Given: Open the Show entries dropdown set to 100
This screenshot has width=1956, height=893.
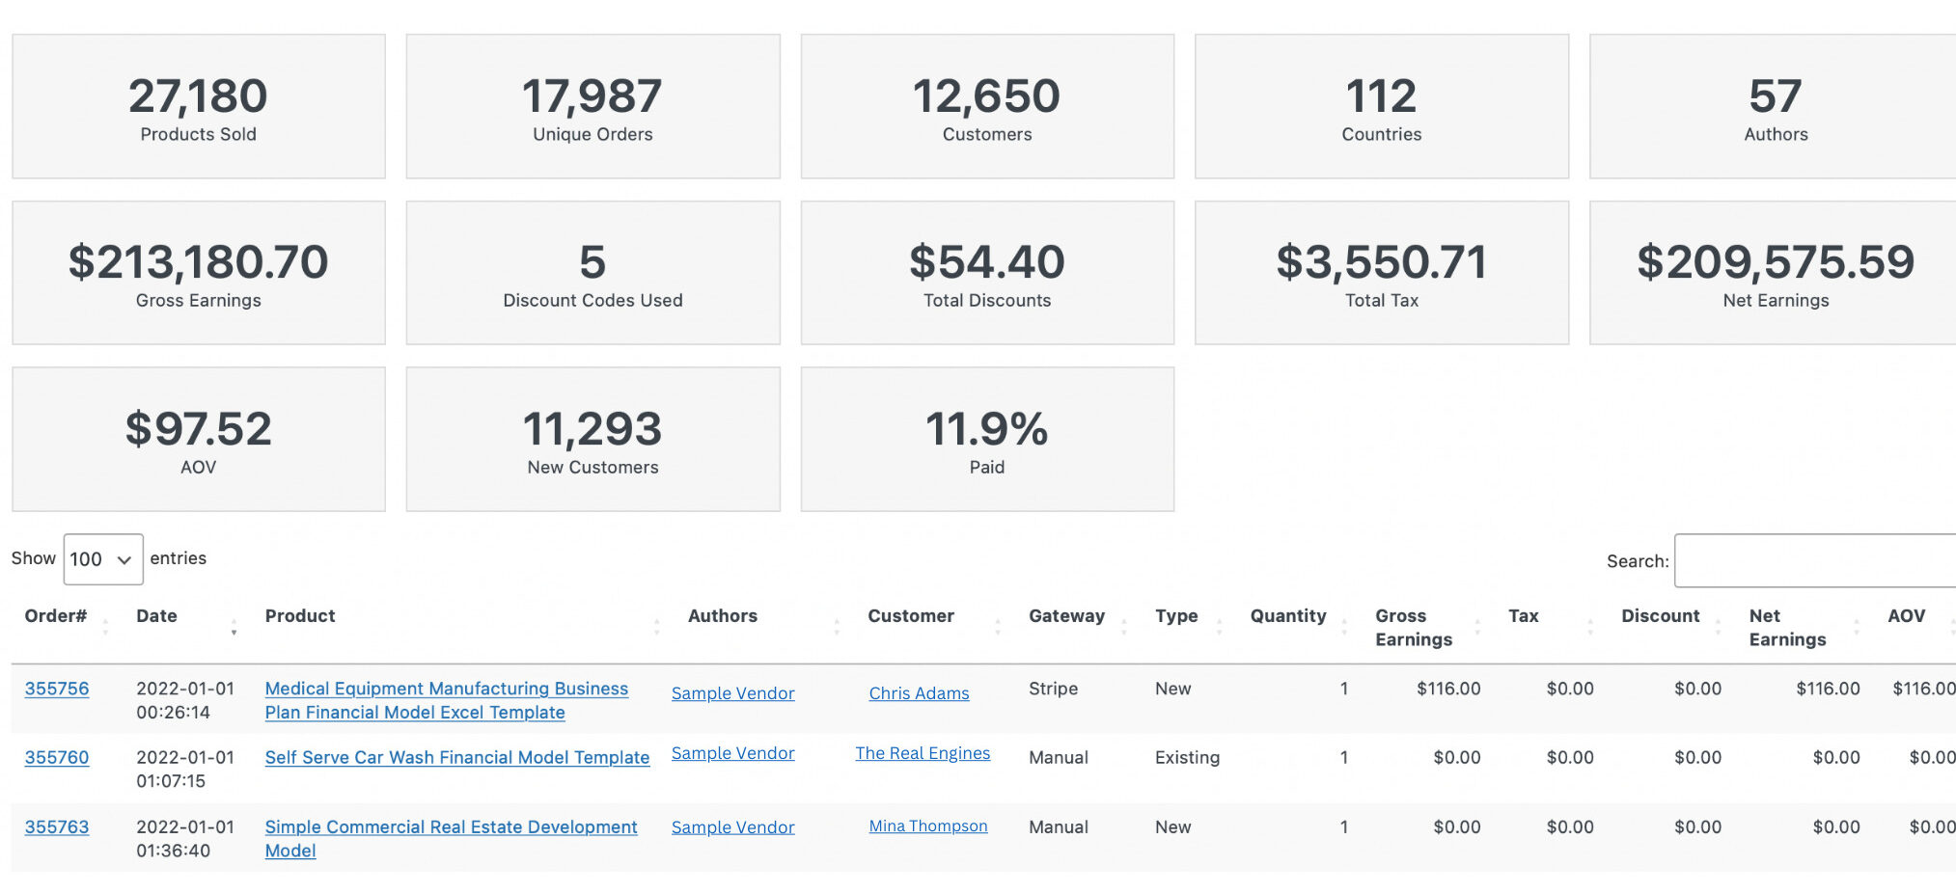Looking at the screenshot, I should (103, 559).
